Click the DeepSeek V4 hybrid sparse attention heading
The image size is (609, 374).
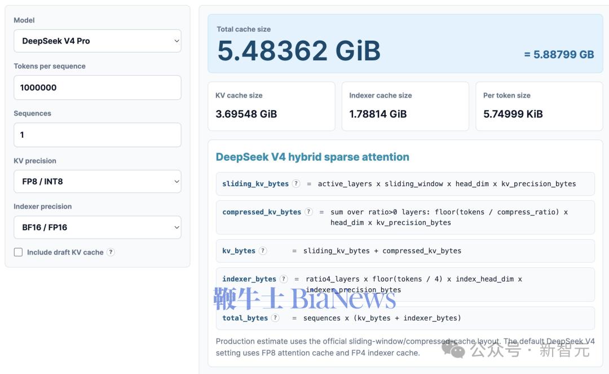pyautogui.click(x=312, y=157)
